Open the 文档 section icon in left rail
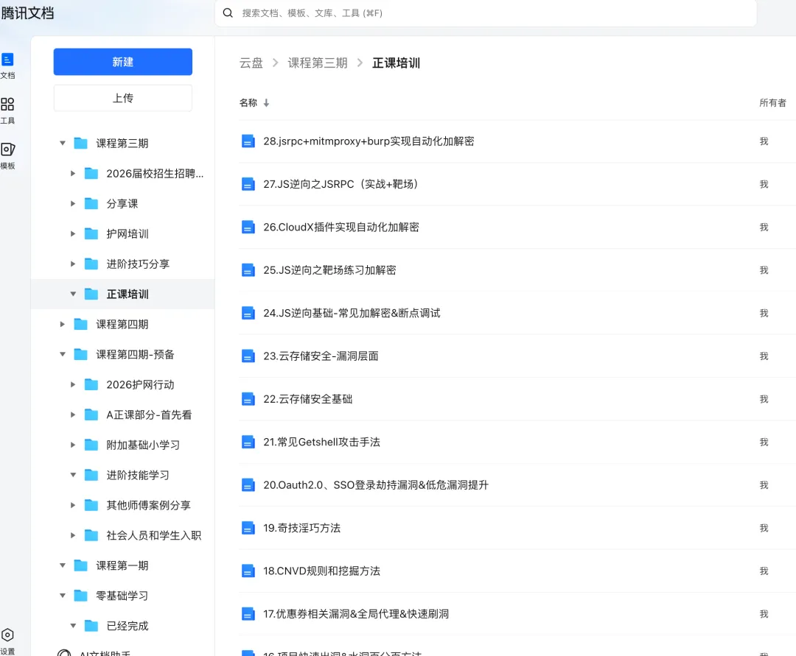 point(7,60)
